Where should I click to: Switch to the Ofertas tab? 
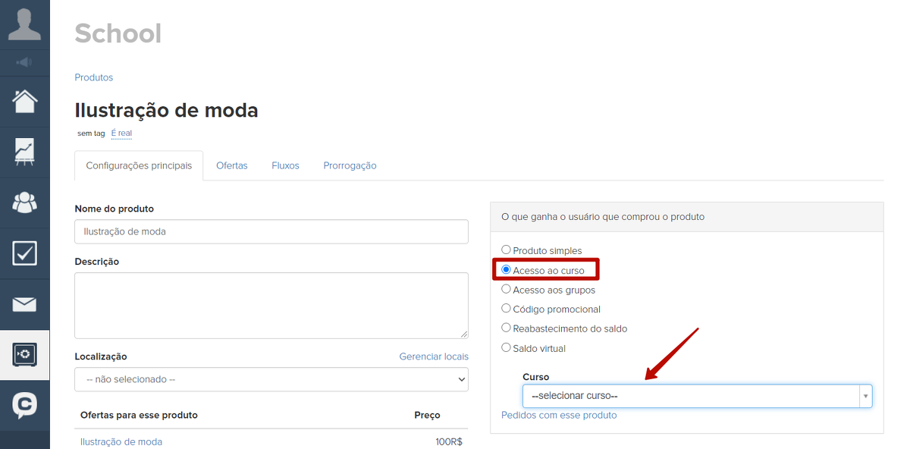coord(231,165)
